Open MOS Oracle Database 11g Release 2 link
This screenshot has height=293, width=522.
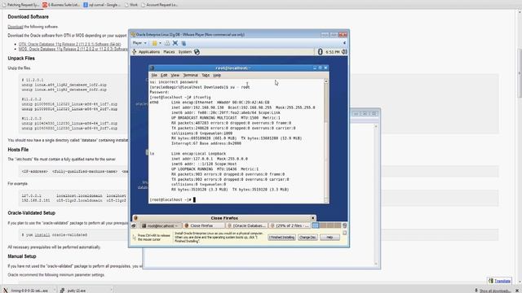tap(73, 49)
